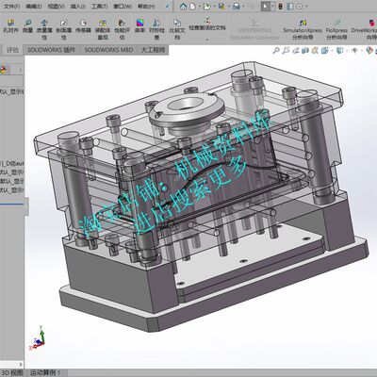Toggle Section View icon

click(x=305, y=50)
